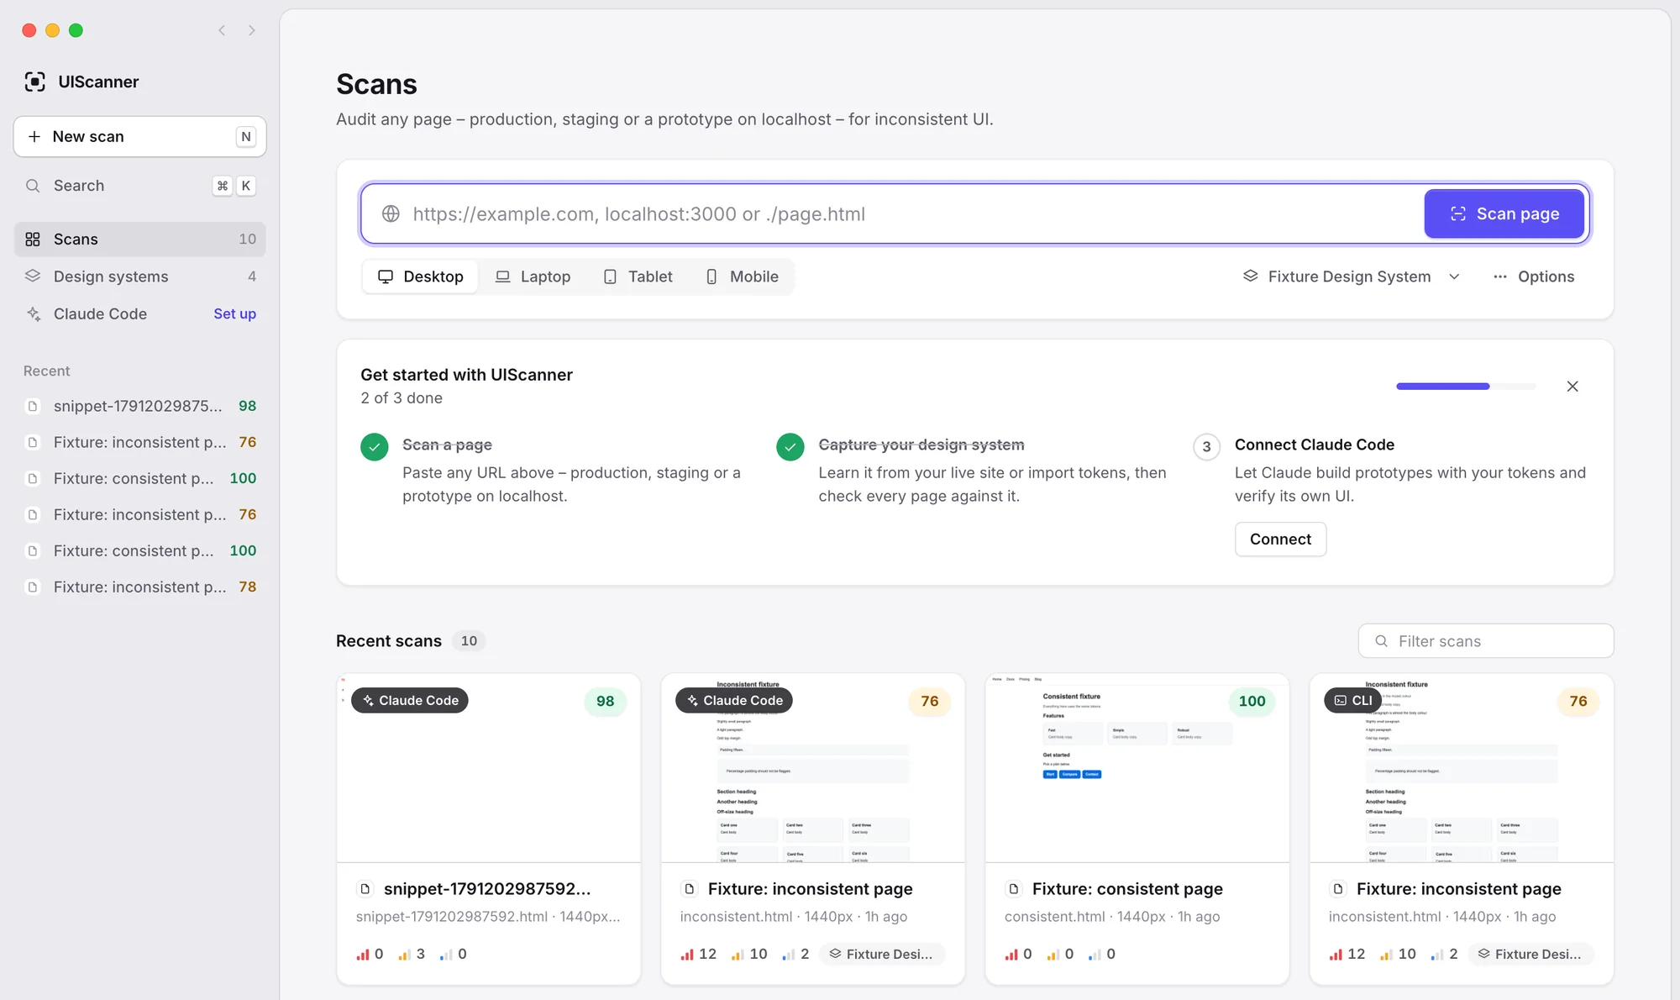
Task: Click the onboarding progress bar
Action: (x=1466, y=387)
